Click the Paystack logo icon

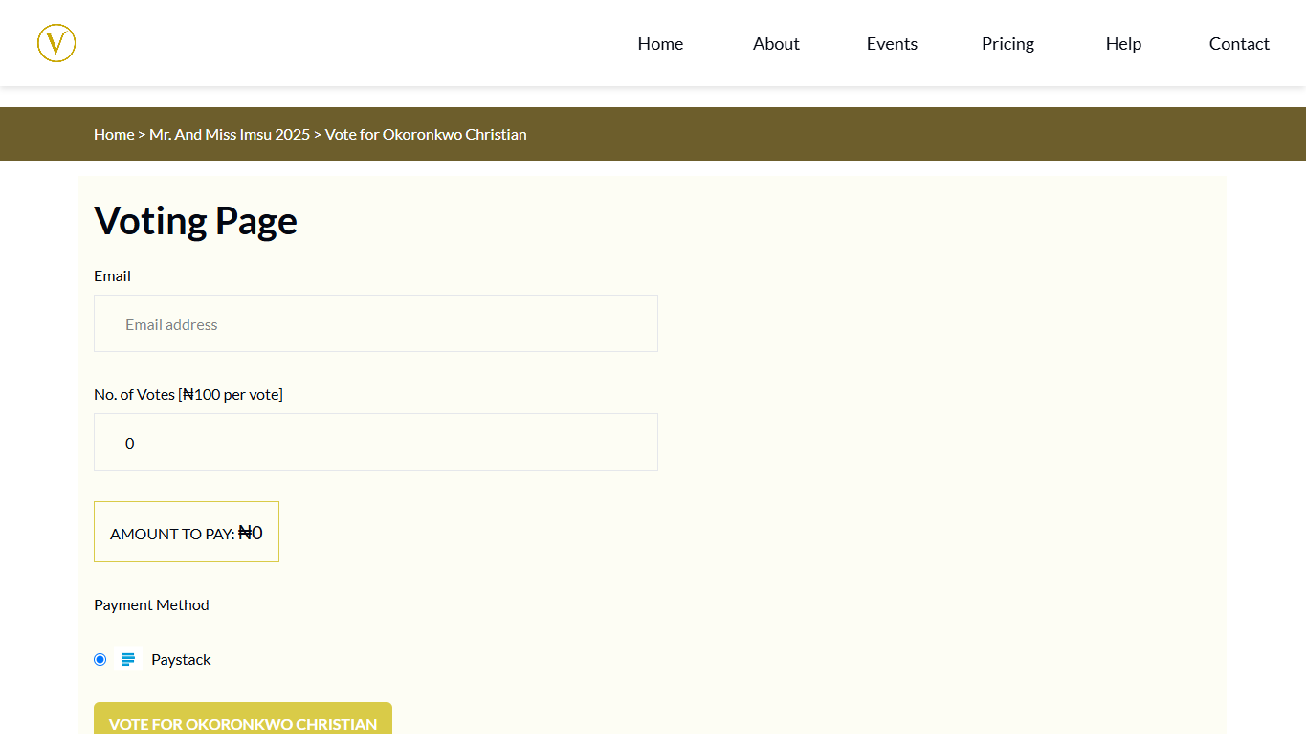pos(128,659)
